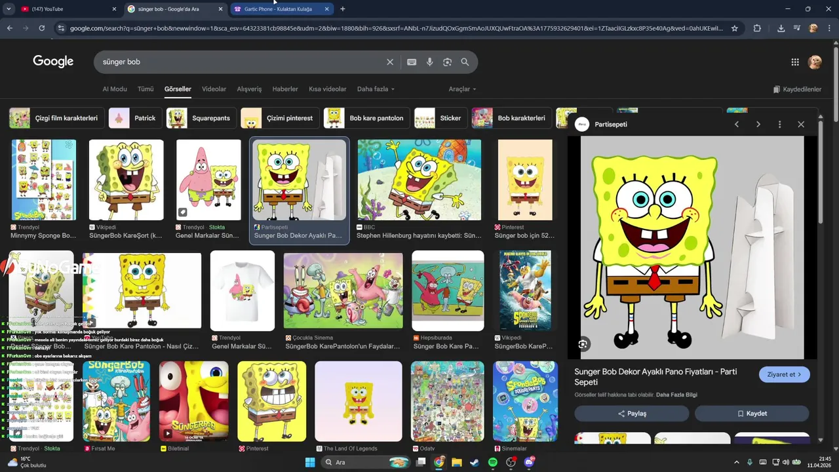839x472 pixels.
Task: Click the Ziyaret et button
Action: tap(784, 374)
